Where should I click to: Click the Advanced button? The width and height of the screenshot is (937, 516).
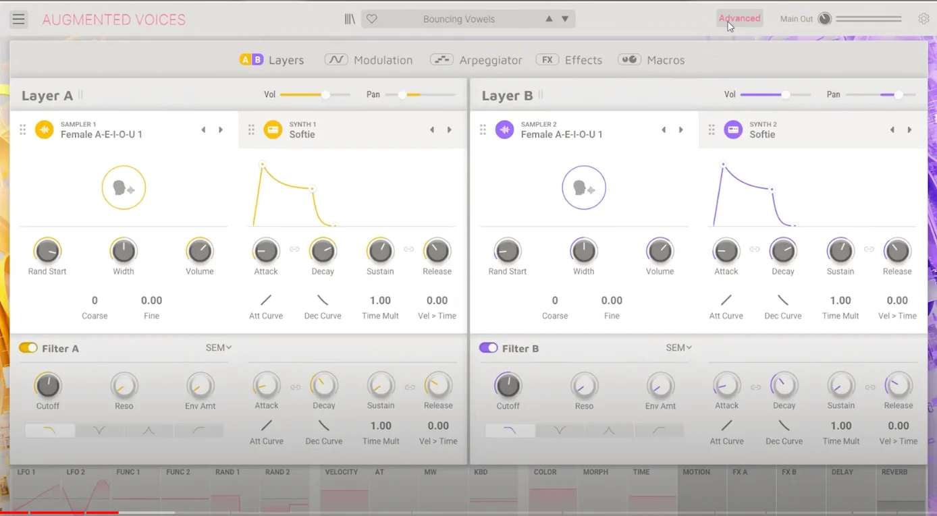point(740,19)
